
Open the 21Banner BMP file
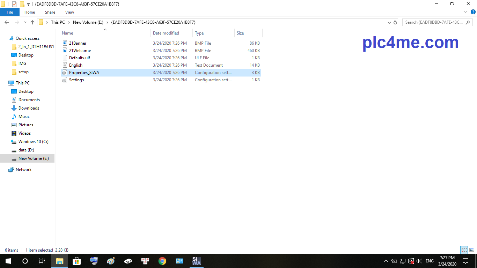78,43
